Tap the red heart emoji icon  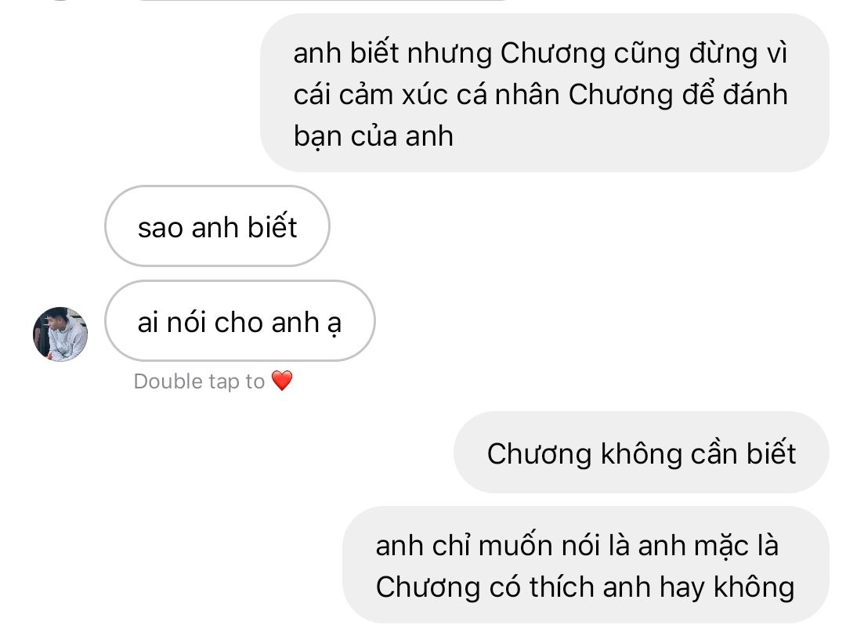tap(282, 381)
